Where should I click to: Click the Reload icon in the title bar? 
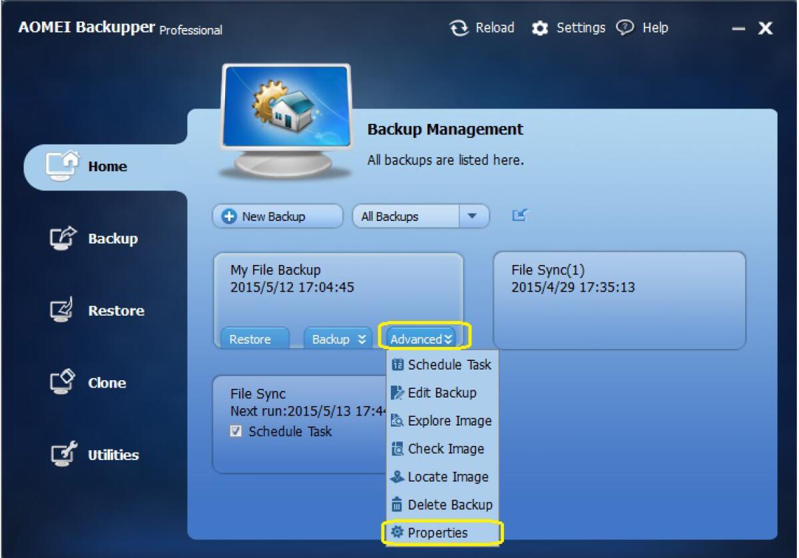pos(459,27)
